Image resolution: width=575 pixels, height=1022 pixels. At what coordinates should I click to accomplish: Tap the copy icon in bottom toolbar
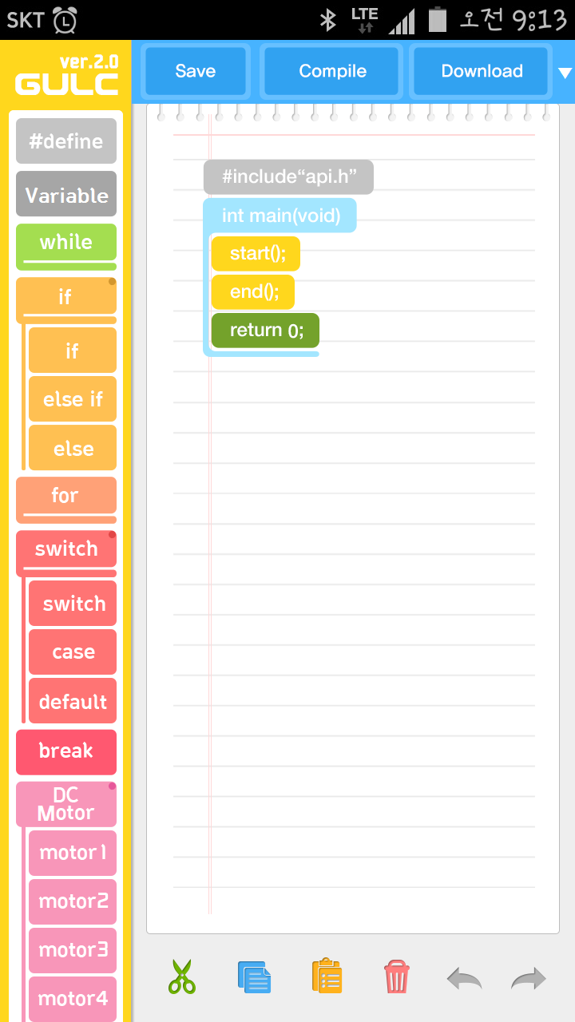pos(255,976)
